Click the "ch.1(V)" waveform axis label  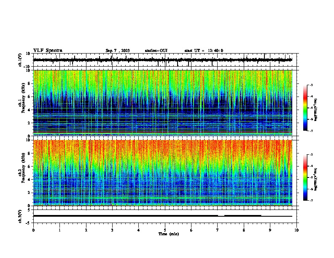pyautogui.click(x=20, y=60)
